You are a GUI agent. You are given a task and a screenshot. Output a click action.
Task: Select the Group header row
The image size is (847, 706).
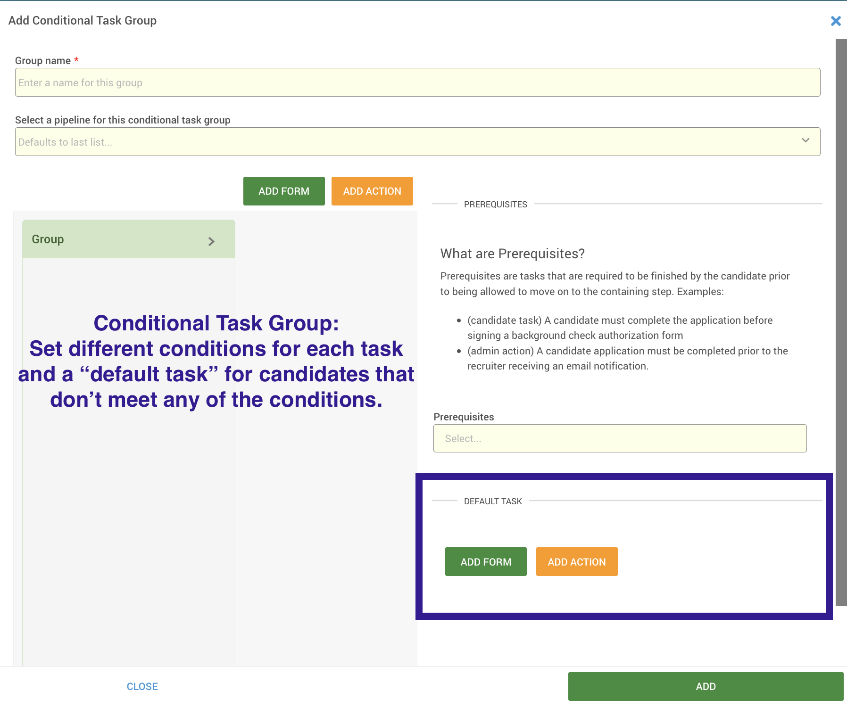coord(129,239)
